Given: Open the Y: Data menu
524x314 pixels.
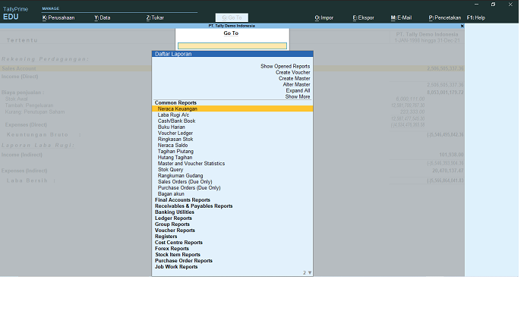Looking at the screenshot, I should click(102, 17).
